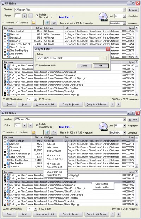Click the yellow folder icon in upper CD Maker window
The image size is (141, 219).
pos(33,23)
